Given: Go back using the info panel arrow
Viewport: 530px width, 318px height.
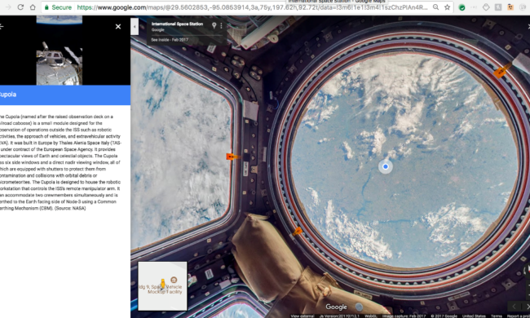Looking at the screenshot, I should [x=2, y=26].
